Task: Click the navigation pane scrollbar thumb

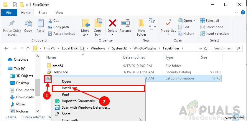Action: (37, 87)
